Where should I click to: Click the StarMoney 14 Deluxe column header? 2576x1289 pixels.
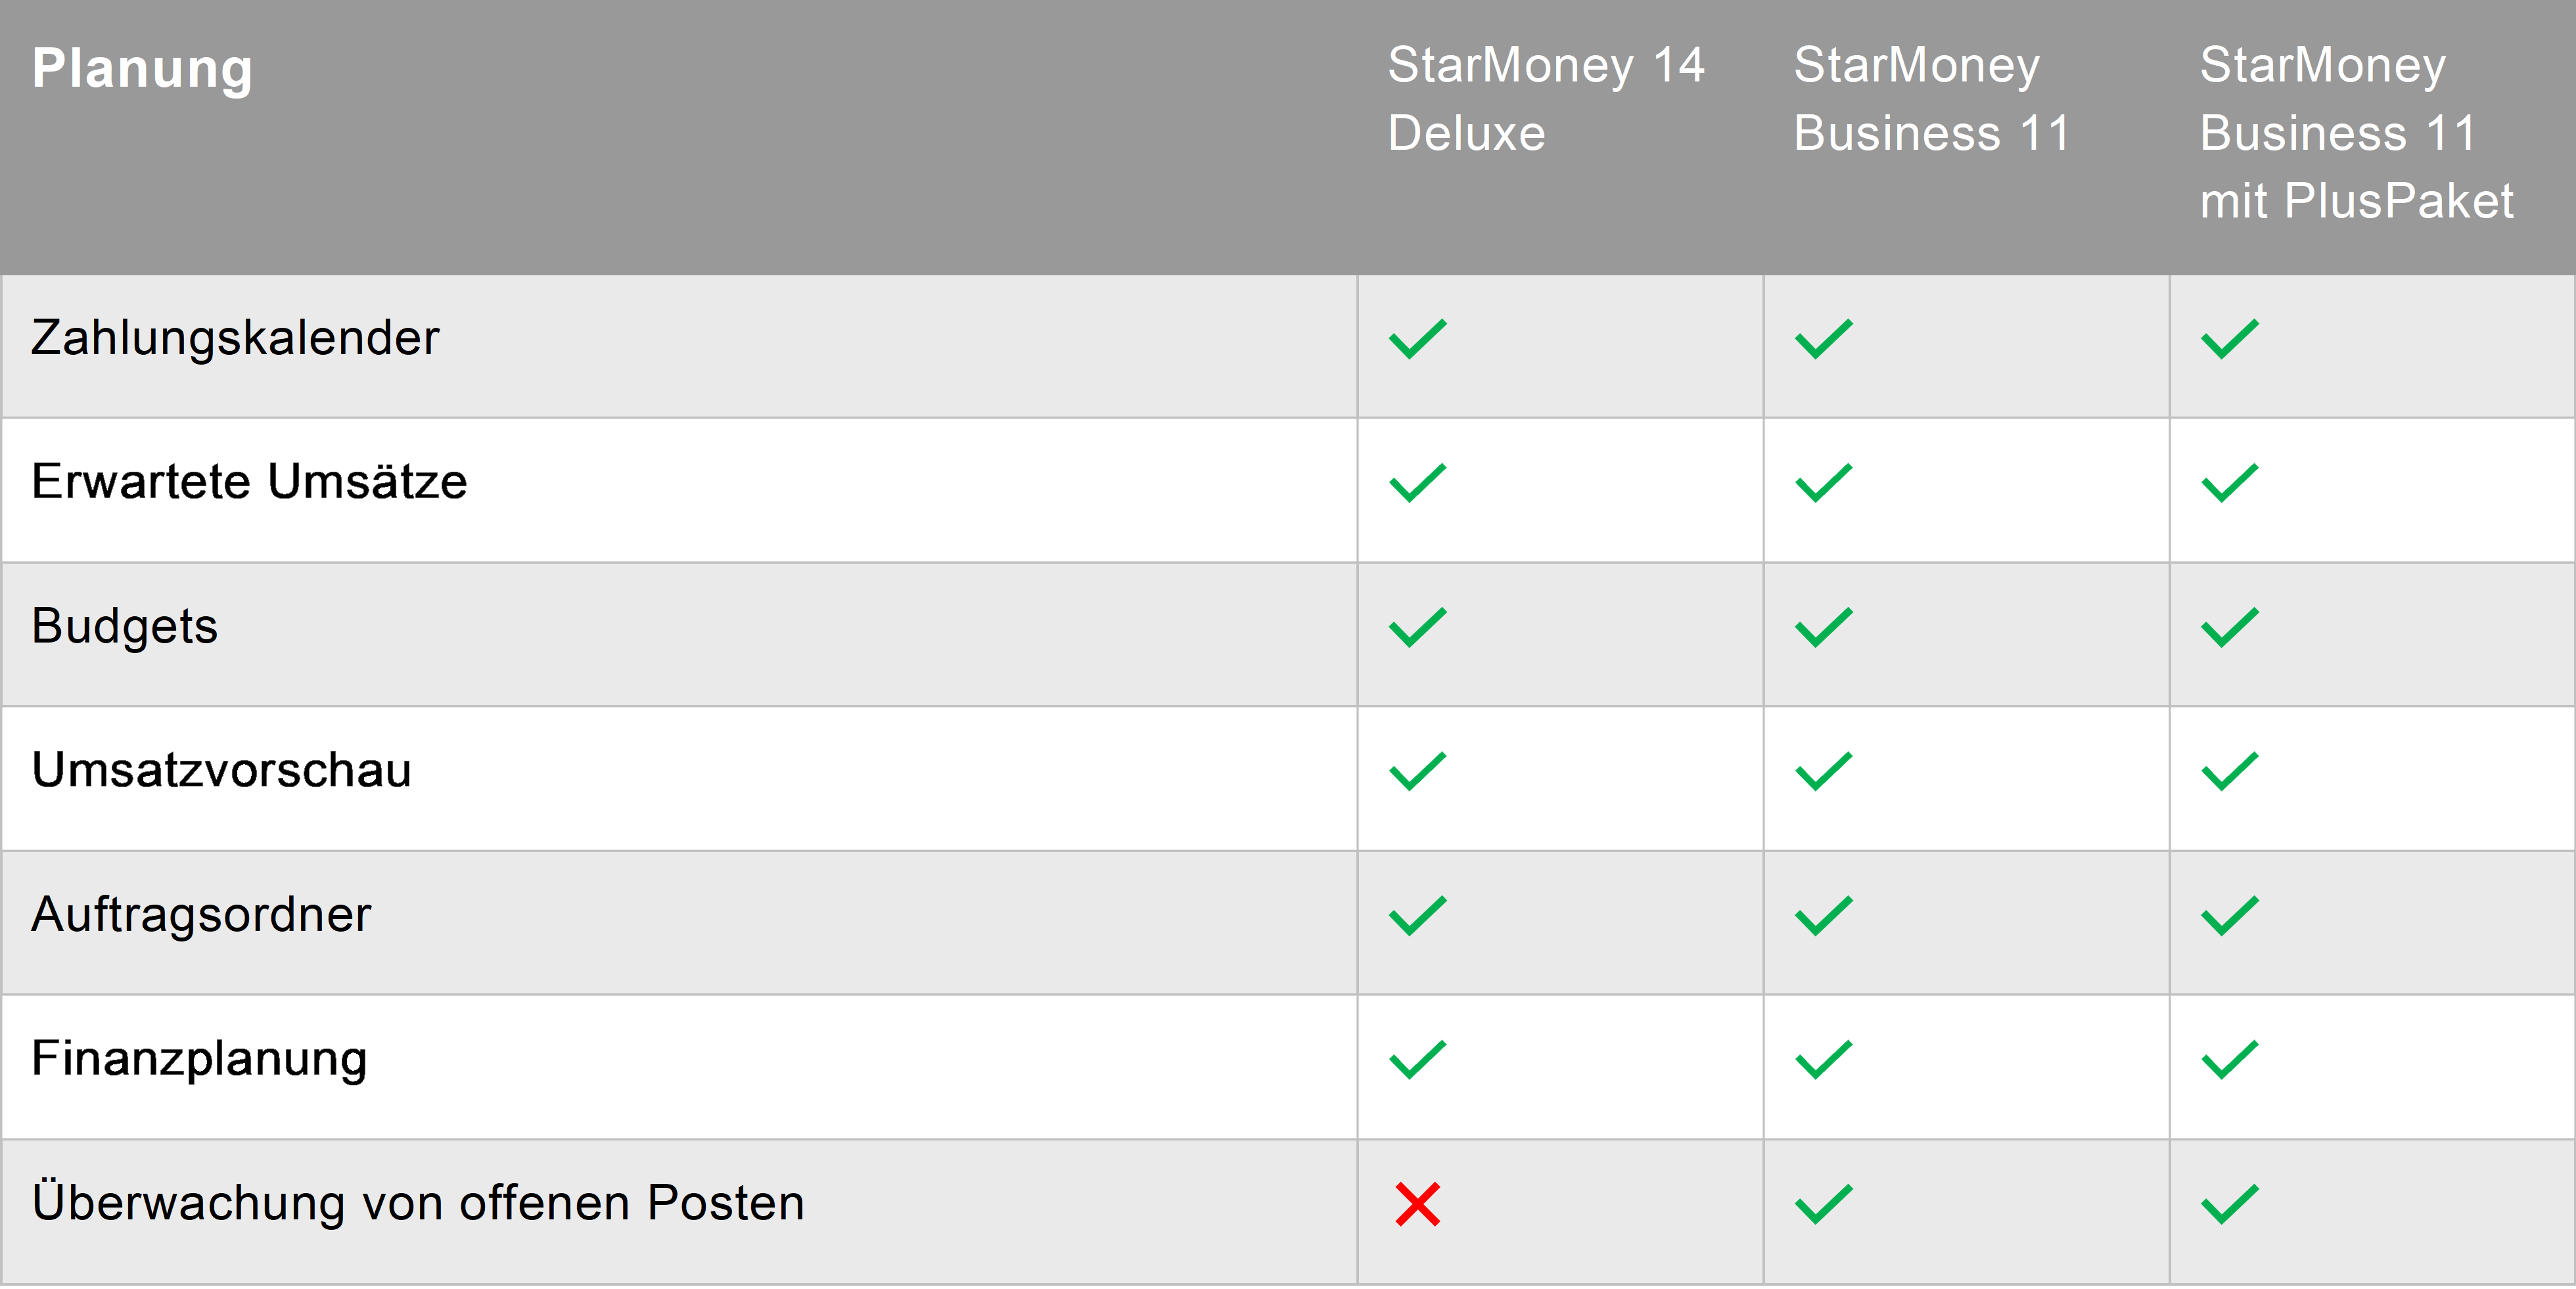[x=1545, y=99]
